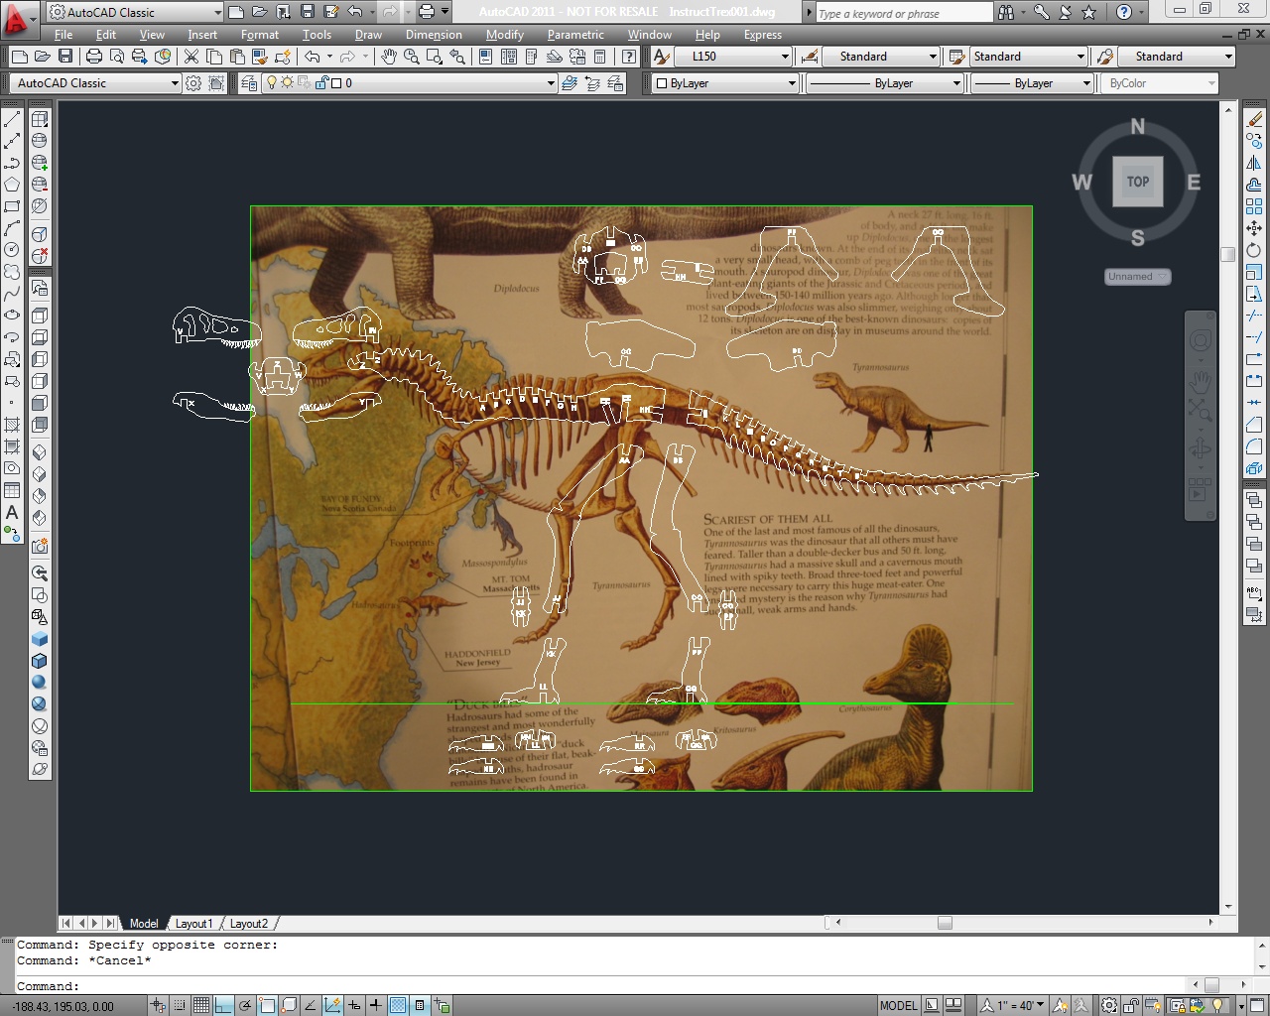Type in the keyword search field
Image resolution: width=1270 pixels, height=1016 pixels.
point(903,13)
